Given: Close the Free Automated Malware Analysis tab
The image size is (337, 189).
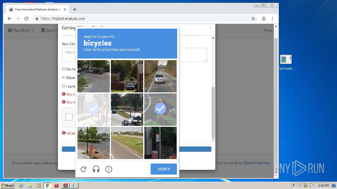Looking at the screenshot, I should click(x=65, y=9).
